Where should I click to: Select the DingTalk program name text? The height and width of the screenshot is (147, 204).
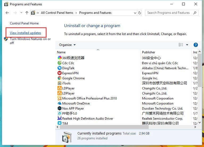click(x=68, y=68)
